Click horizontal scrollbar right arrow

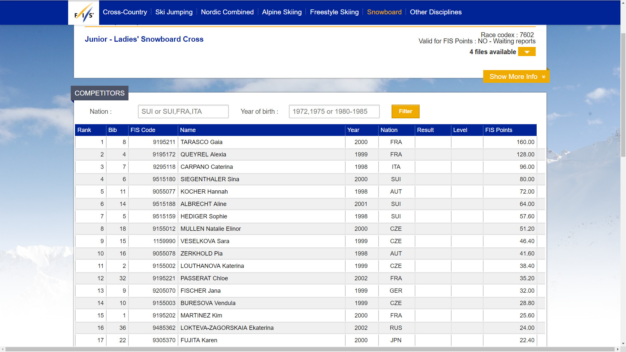618,349
